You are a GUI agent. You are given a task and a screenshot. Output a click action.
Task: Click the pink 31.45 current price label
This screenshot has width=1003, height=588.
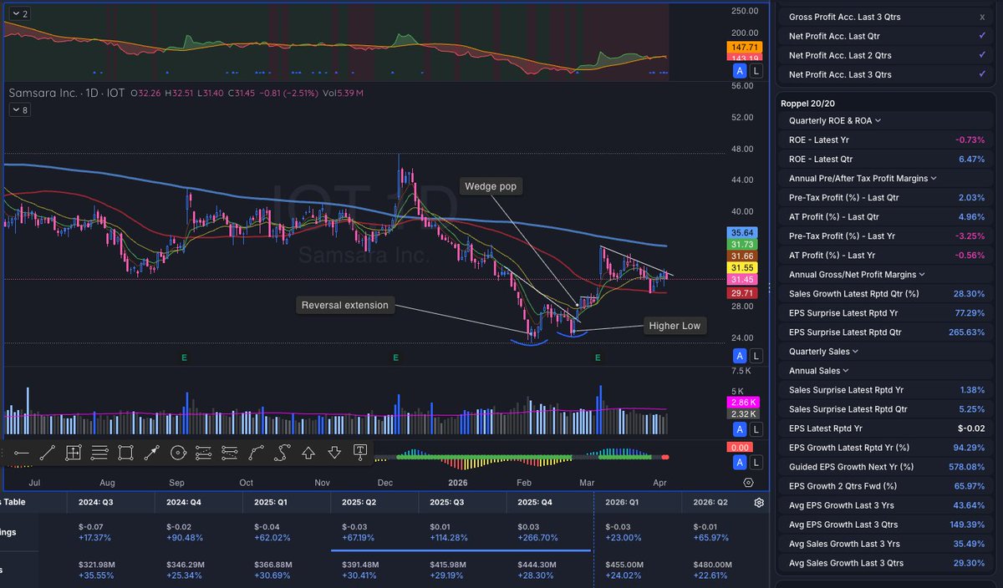744,279
